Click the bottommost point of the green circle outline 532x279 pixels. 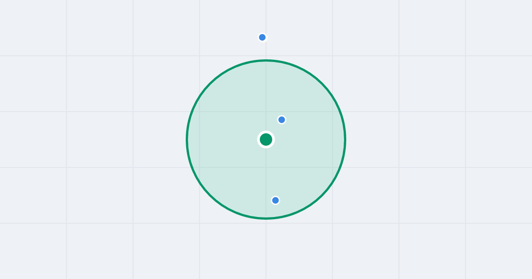pyautogui.click(x=266, y=218)
